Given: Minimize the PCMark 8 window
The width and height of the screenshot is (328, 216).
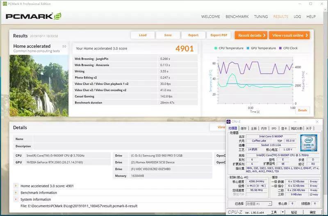Looking at the screenshot, I should point(299,4).
